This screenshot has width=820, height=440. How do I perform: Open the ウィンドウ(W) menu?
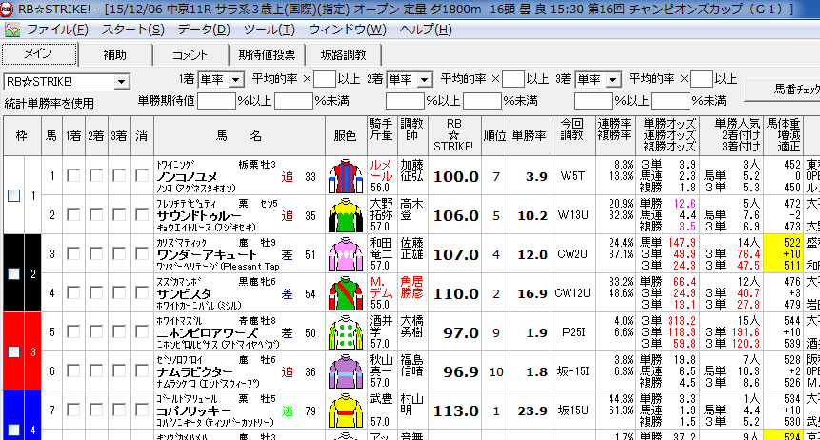348,30
